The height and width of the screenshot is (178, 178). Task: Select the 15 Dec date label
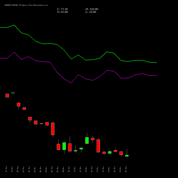click(x=86, y=169)
